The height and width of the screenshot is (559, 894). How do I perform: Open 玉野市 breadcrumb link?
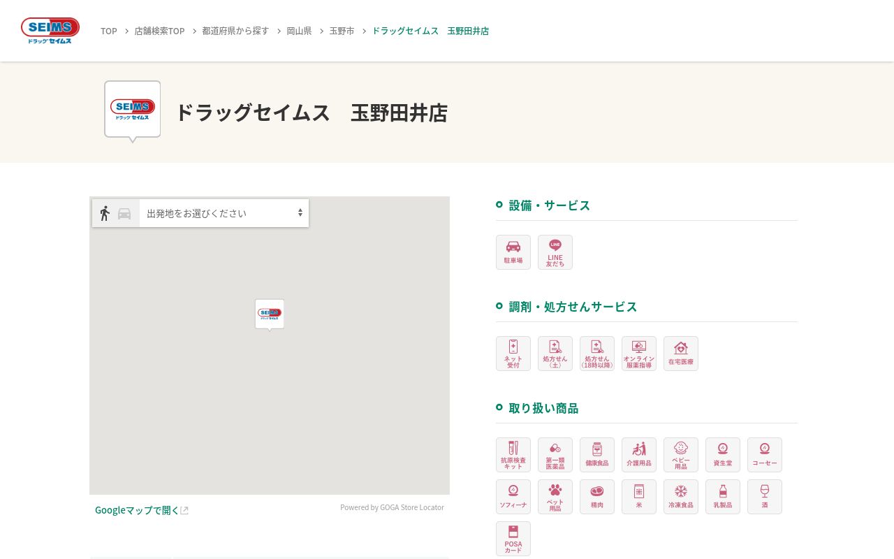342,31
